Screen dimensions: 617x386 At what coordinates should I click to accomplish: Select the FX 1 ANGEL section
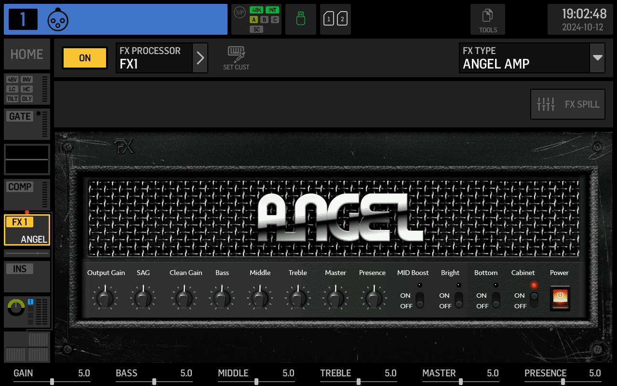click(27, 230)
